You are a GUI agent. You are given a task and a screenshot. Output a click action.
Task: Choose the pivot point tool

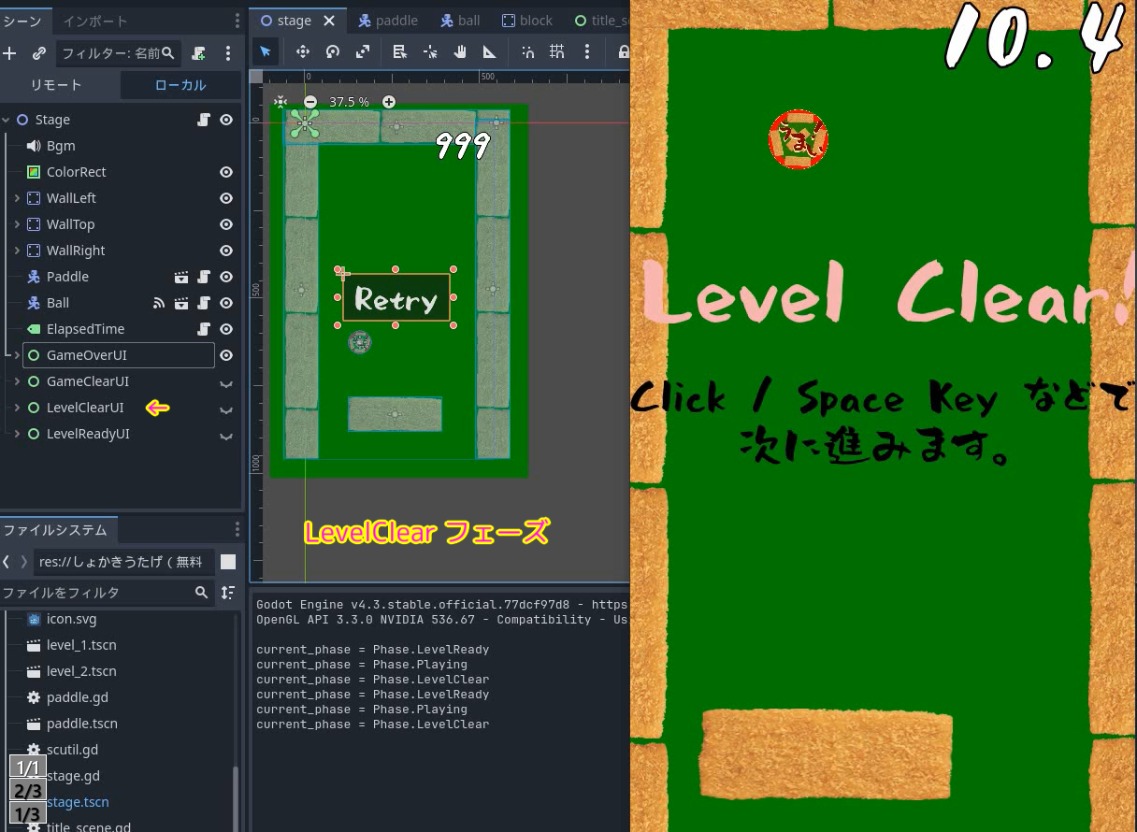[430, 51]
